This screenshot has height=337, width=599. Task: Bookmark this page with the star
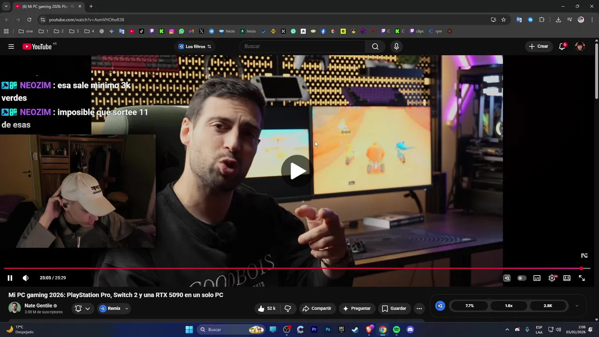[504, 20]
